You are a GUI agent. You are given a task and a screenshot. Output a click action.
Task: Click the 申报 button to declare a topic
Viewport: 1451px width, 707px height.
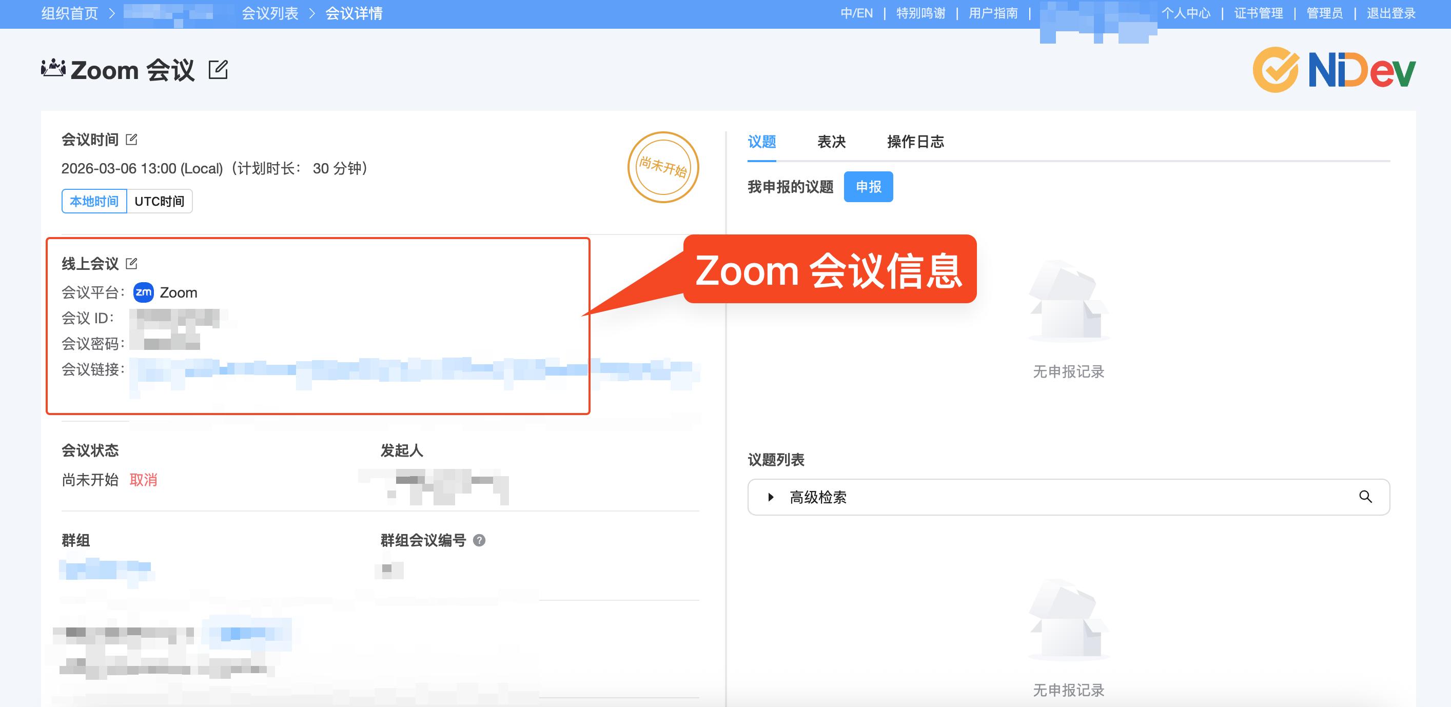pyautogui.click(x=868, y=186)
